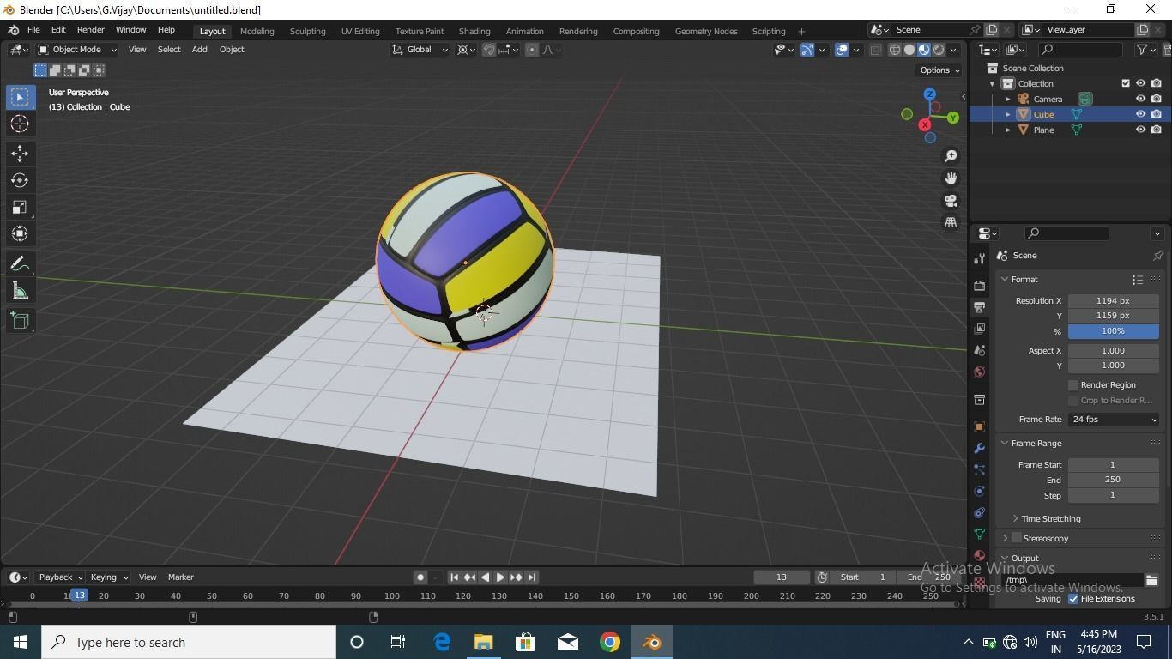
Task: Open the Keying dropdown in timeline
Action: pos(109,577)
